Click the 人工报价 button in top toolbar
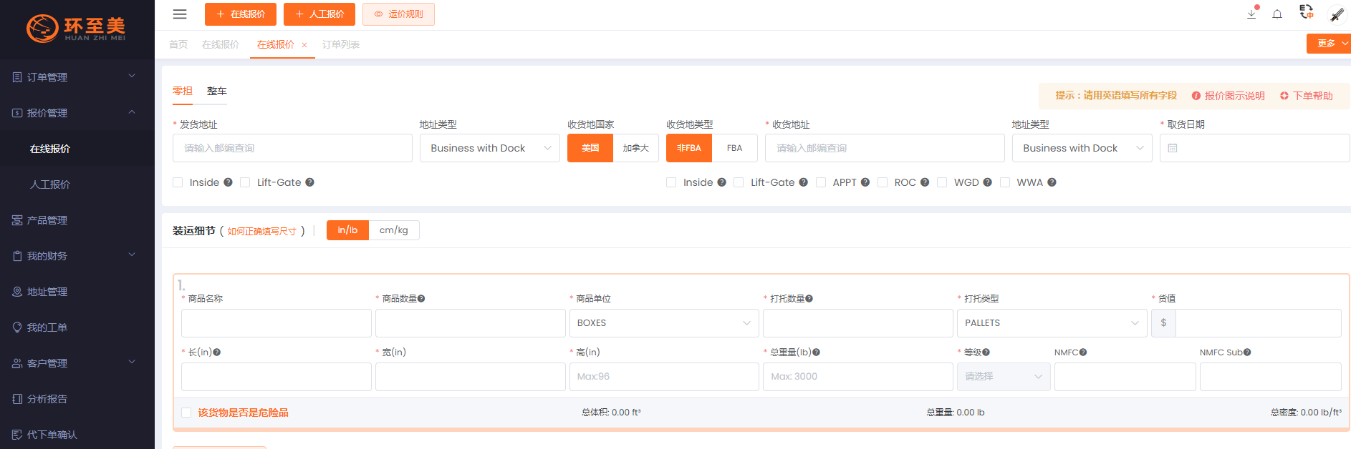The image size is (1351, 449). [x=319, y=14]
